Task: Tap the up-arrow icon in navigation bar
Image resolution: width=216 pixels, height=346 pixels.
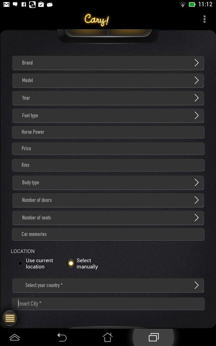Action: (15, 337)
